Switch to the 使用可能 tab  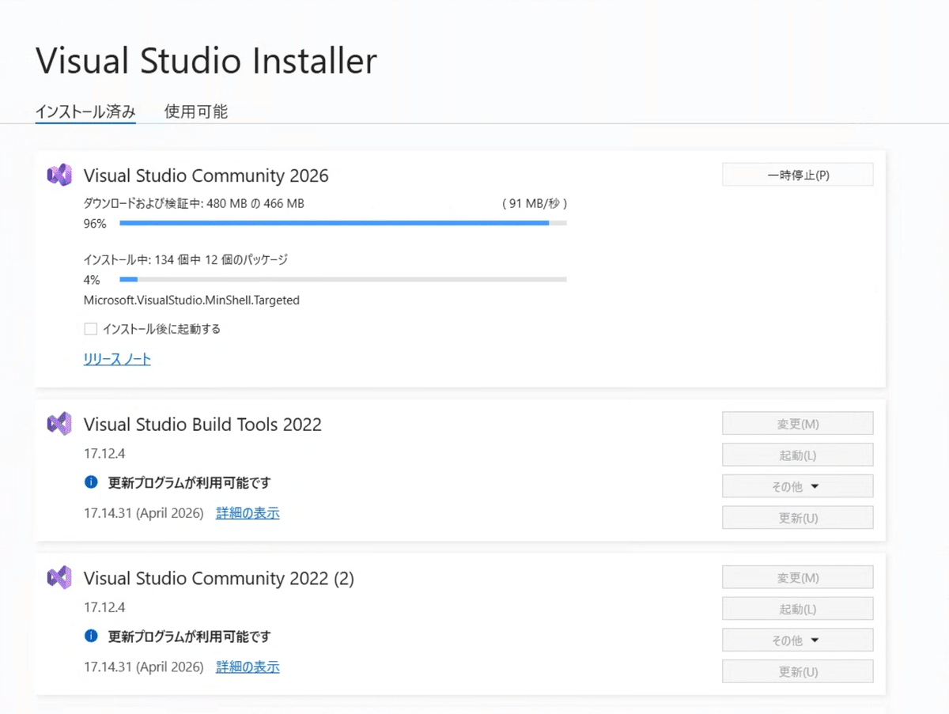tap(196, 111)
